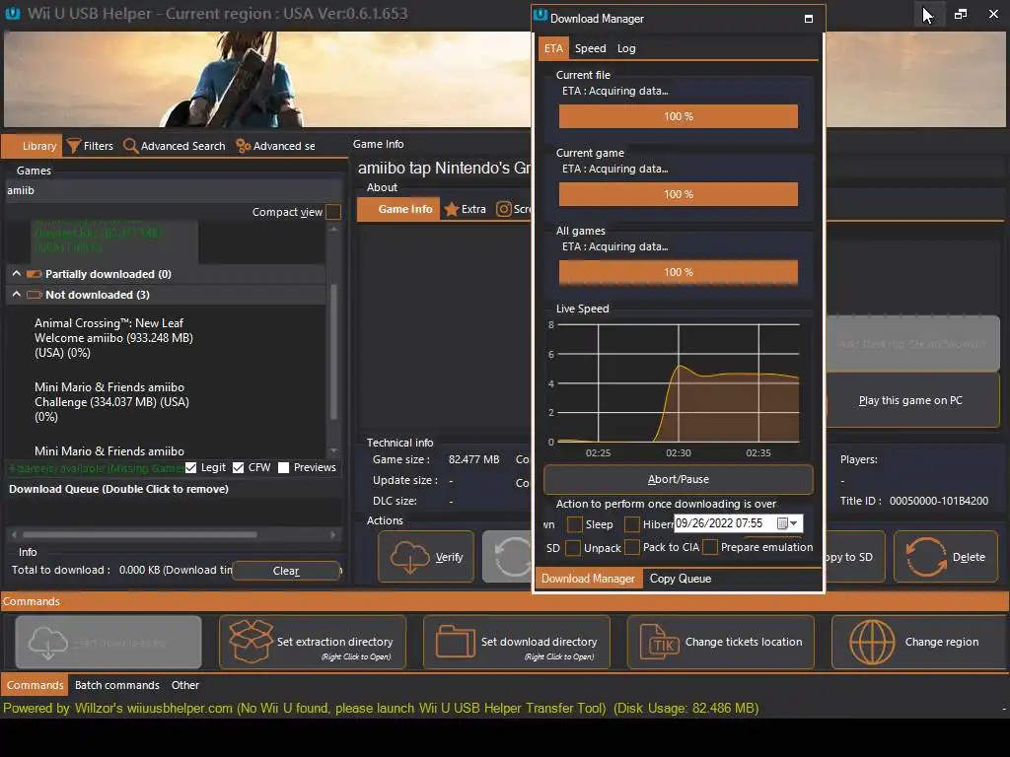Enable the Pack to CIA checkbox
This screenshot has width=1010, height=757.
(632, 547)
